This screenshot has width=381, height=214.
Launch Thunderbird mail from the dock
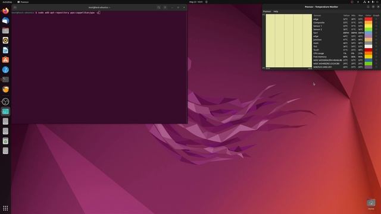coord(5,21)
